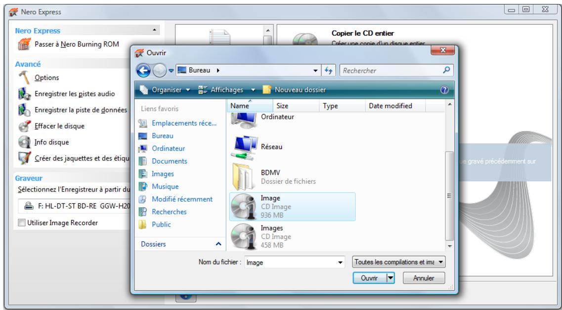Click the file list vertical scrollbar
The height and width of the screenshot is (310, 562).
(x=449, y=196)
